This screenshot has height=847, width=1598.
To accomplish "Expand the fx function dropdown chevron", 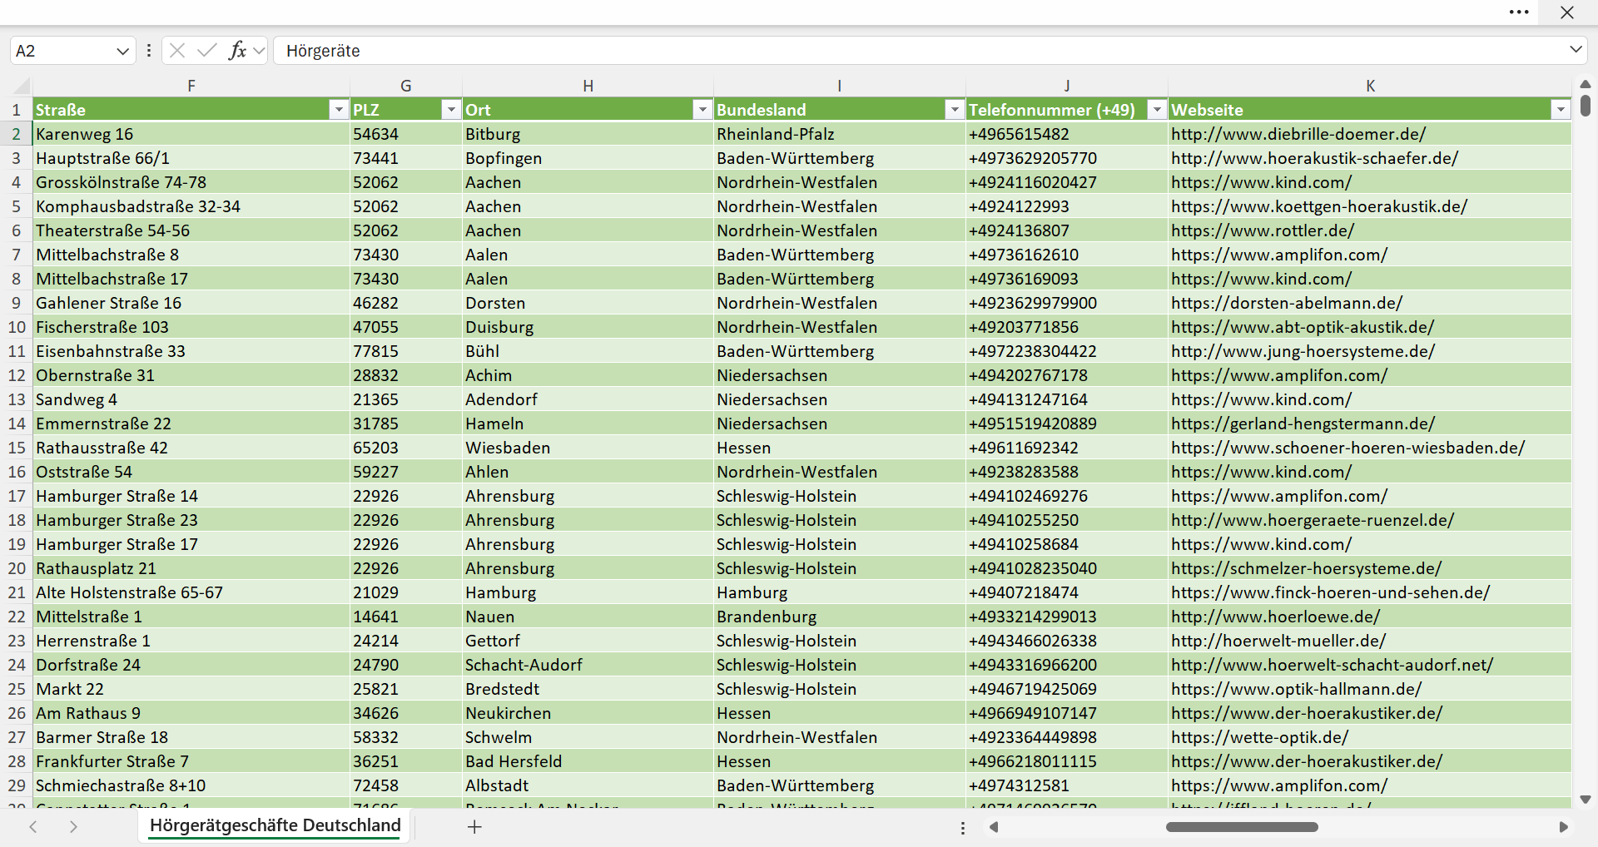I will (259, 51).
